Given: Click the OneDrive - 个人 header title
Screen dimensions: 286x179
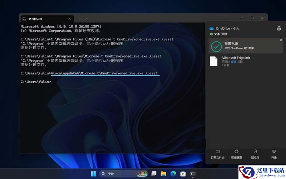Looking at the screenshot, I should (227, 29).
